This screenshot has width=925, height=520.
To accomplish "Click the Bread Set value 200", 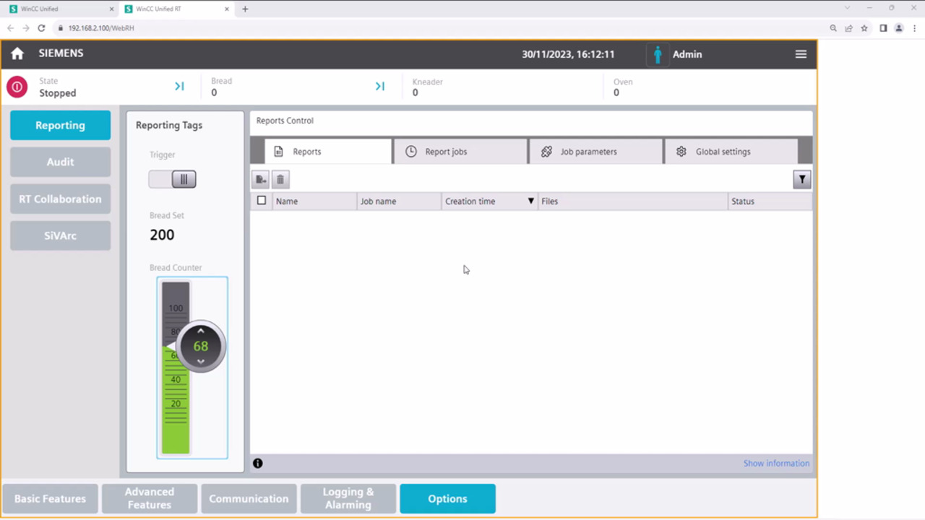I will [x=162, y=235].
